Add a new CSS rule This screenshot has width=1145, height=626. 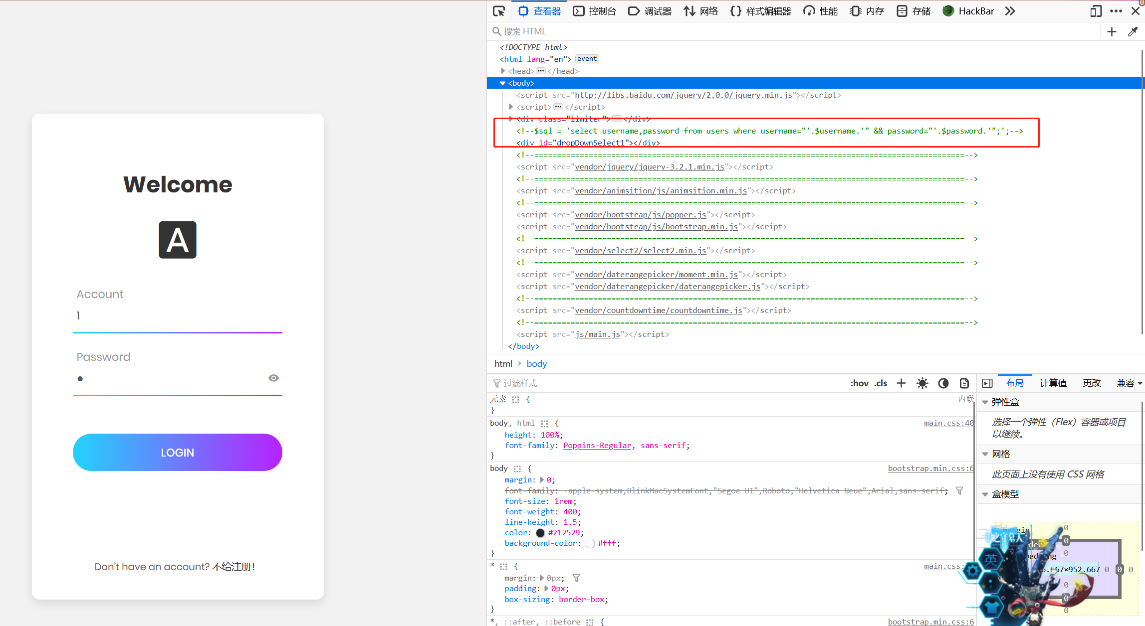click(x=901, y=383)
